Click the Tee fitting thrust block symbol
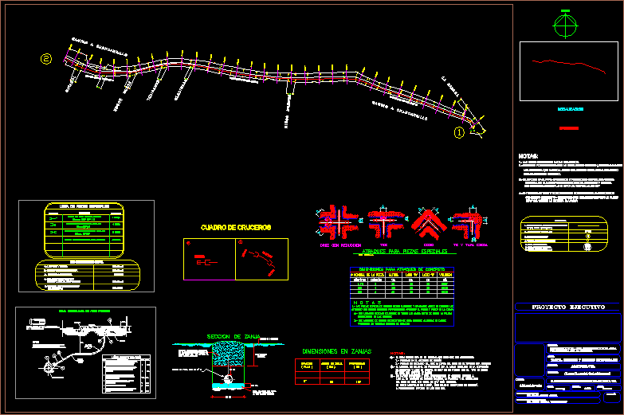This screenshot has height=415, width=624. (385, 223)
